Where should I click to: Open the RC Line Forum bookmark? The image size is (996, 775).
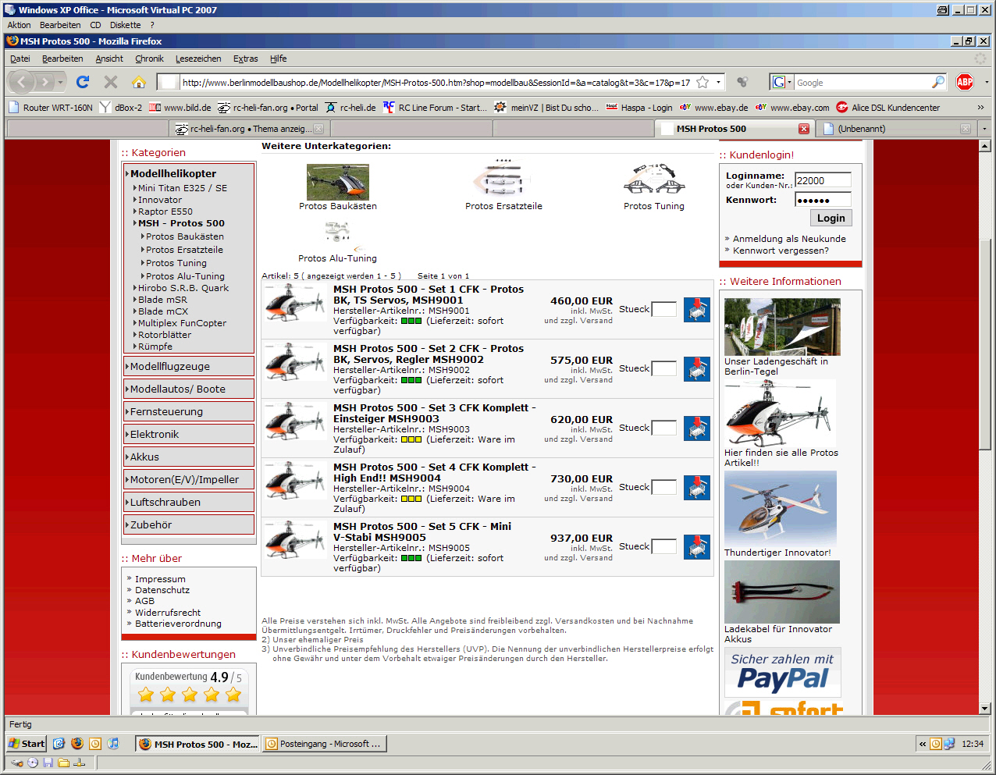(x=435, y=108)
